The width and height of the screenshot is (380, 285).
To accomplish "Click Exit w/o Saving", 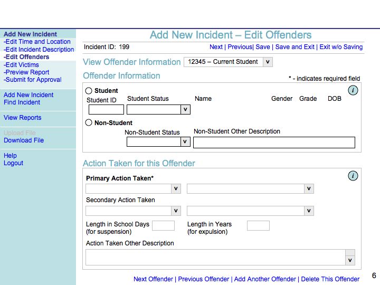I will [x=341, y=47].
